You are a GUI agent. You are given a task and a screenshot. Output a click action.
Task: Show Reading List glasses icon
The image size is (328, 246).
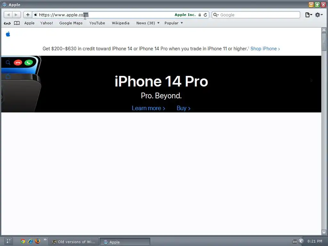coord(7,23)
